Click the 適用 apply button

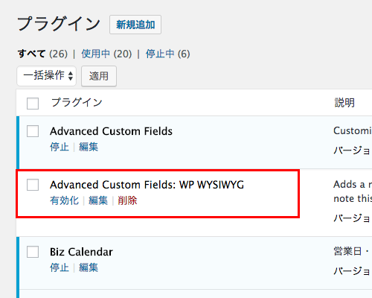pyautogui.click(x=99, y=76)
